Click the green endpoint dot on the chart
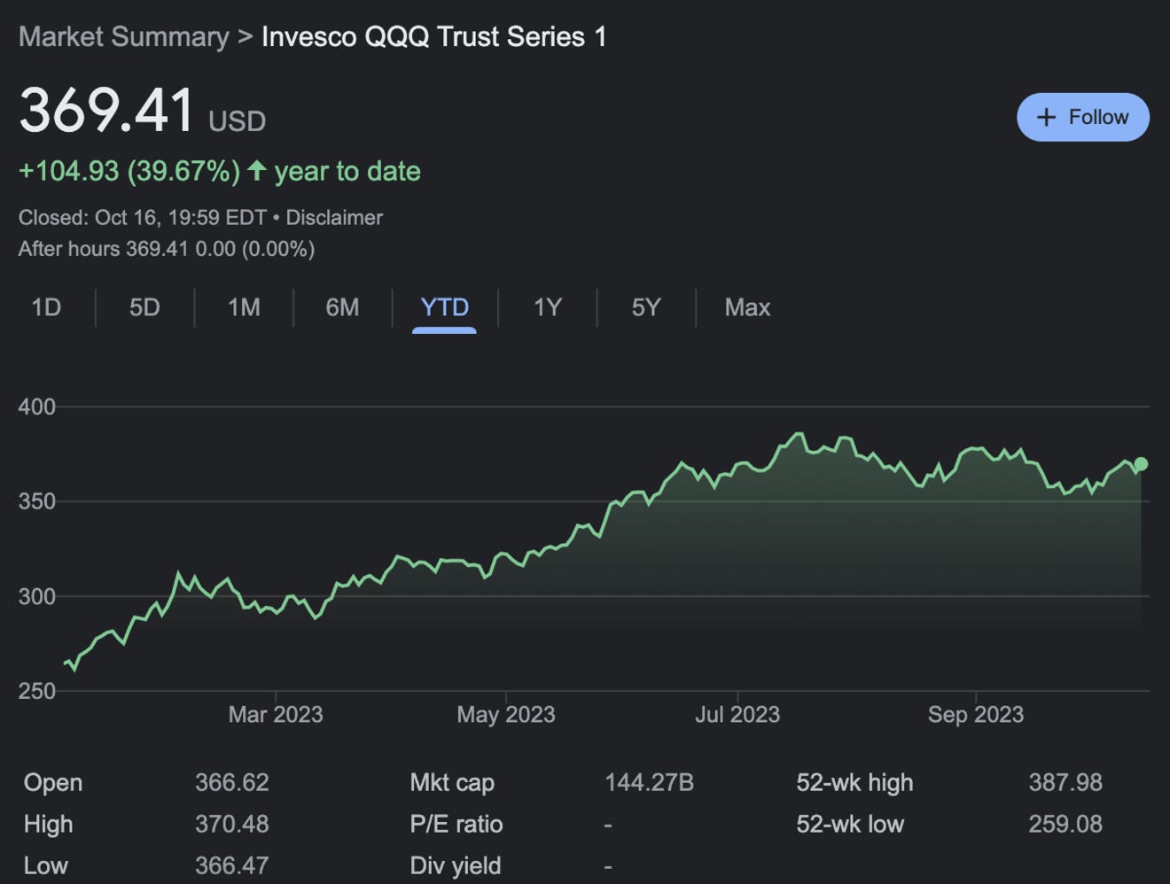This screenshot has width=1170, height=884. (1141, 464)
